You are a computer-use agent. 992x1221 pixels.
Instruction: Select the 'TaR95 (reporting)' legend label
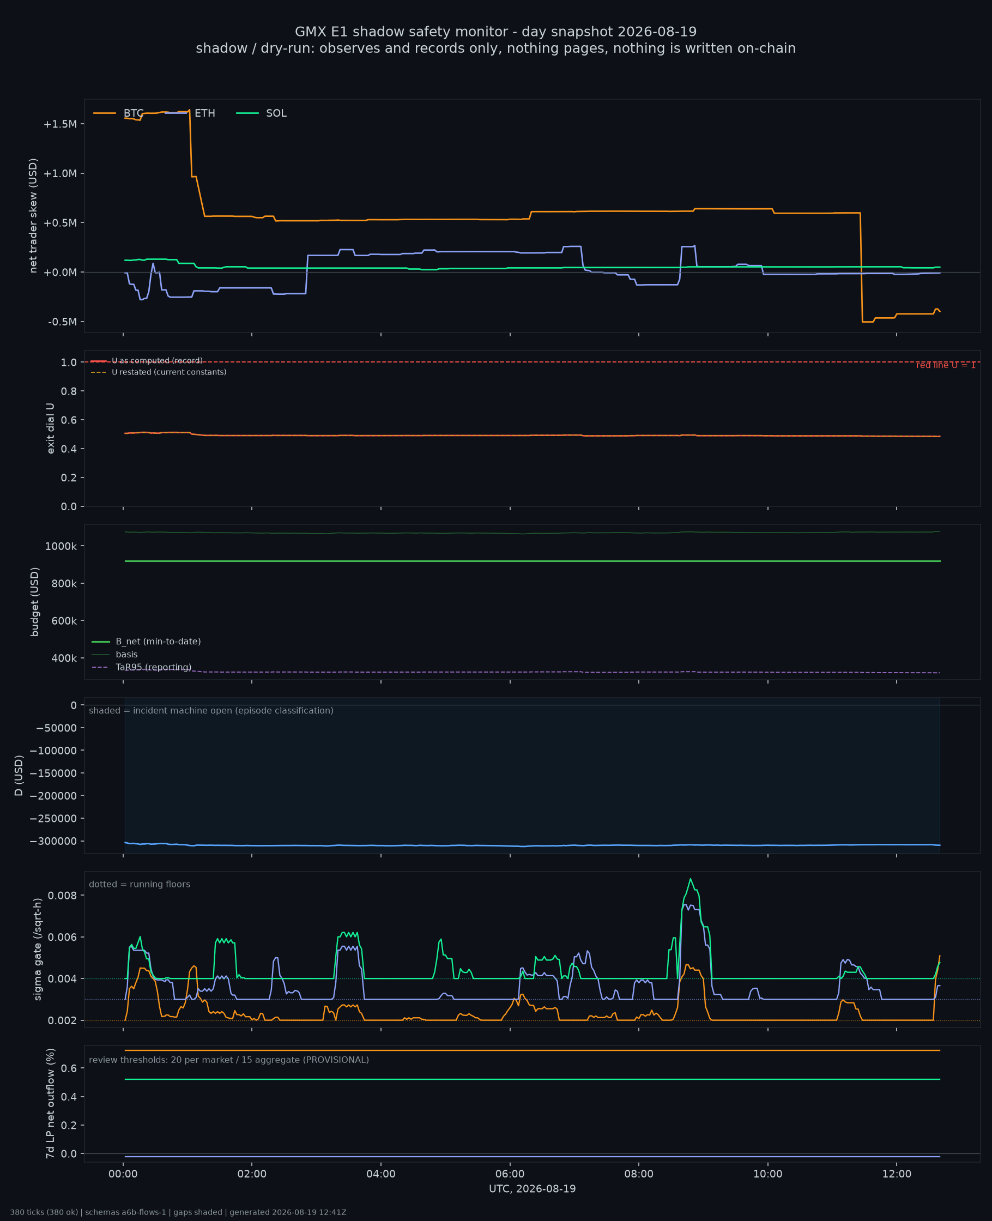click(154, 667)
